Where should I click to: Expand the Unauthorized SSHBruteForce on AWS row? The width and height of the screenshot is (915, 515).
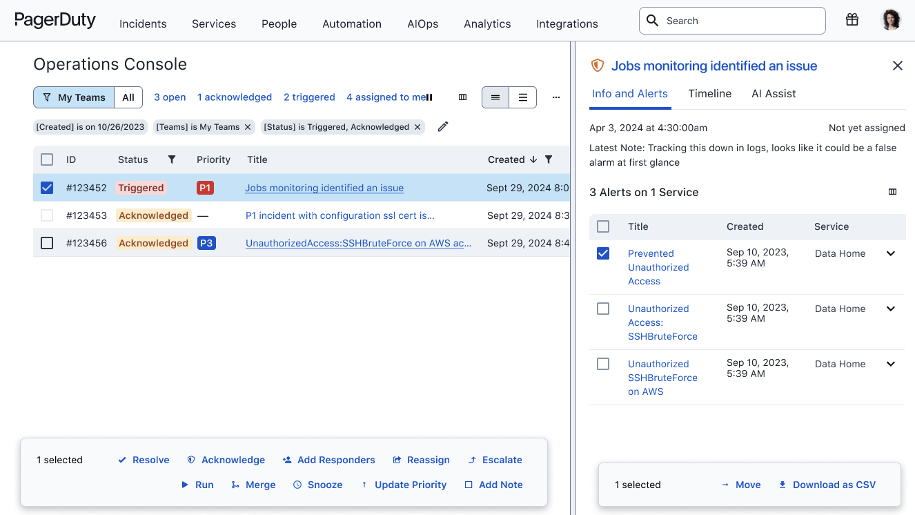pyautogui.click(x=891, y=364)
